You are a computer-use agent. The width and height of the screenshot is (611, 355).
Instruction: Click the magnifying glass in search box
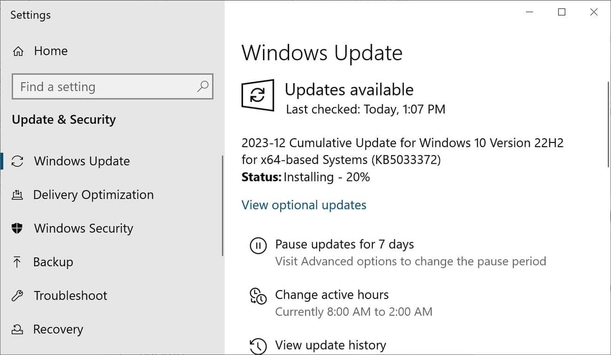[203, 87]
